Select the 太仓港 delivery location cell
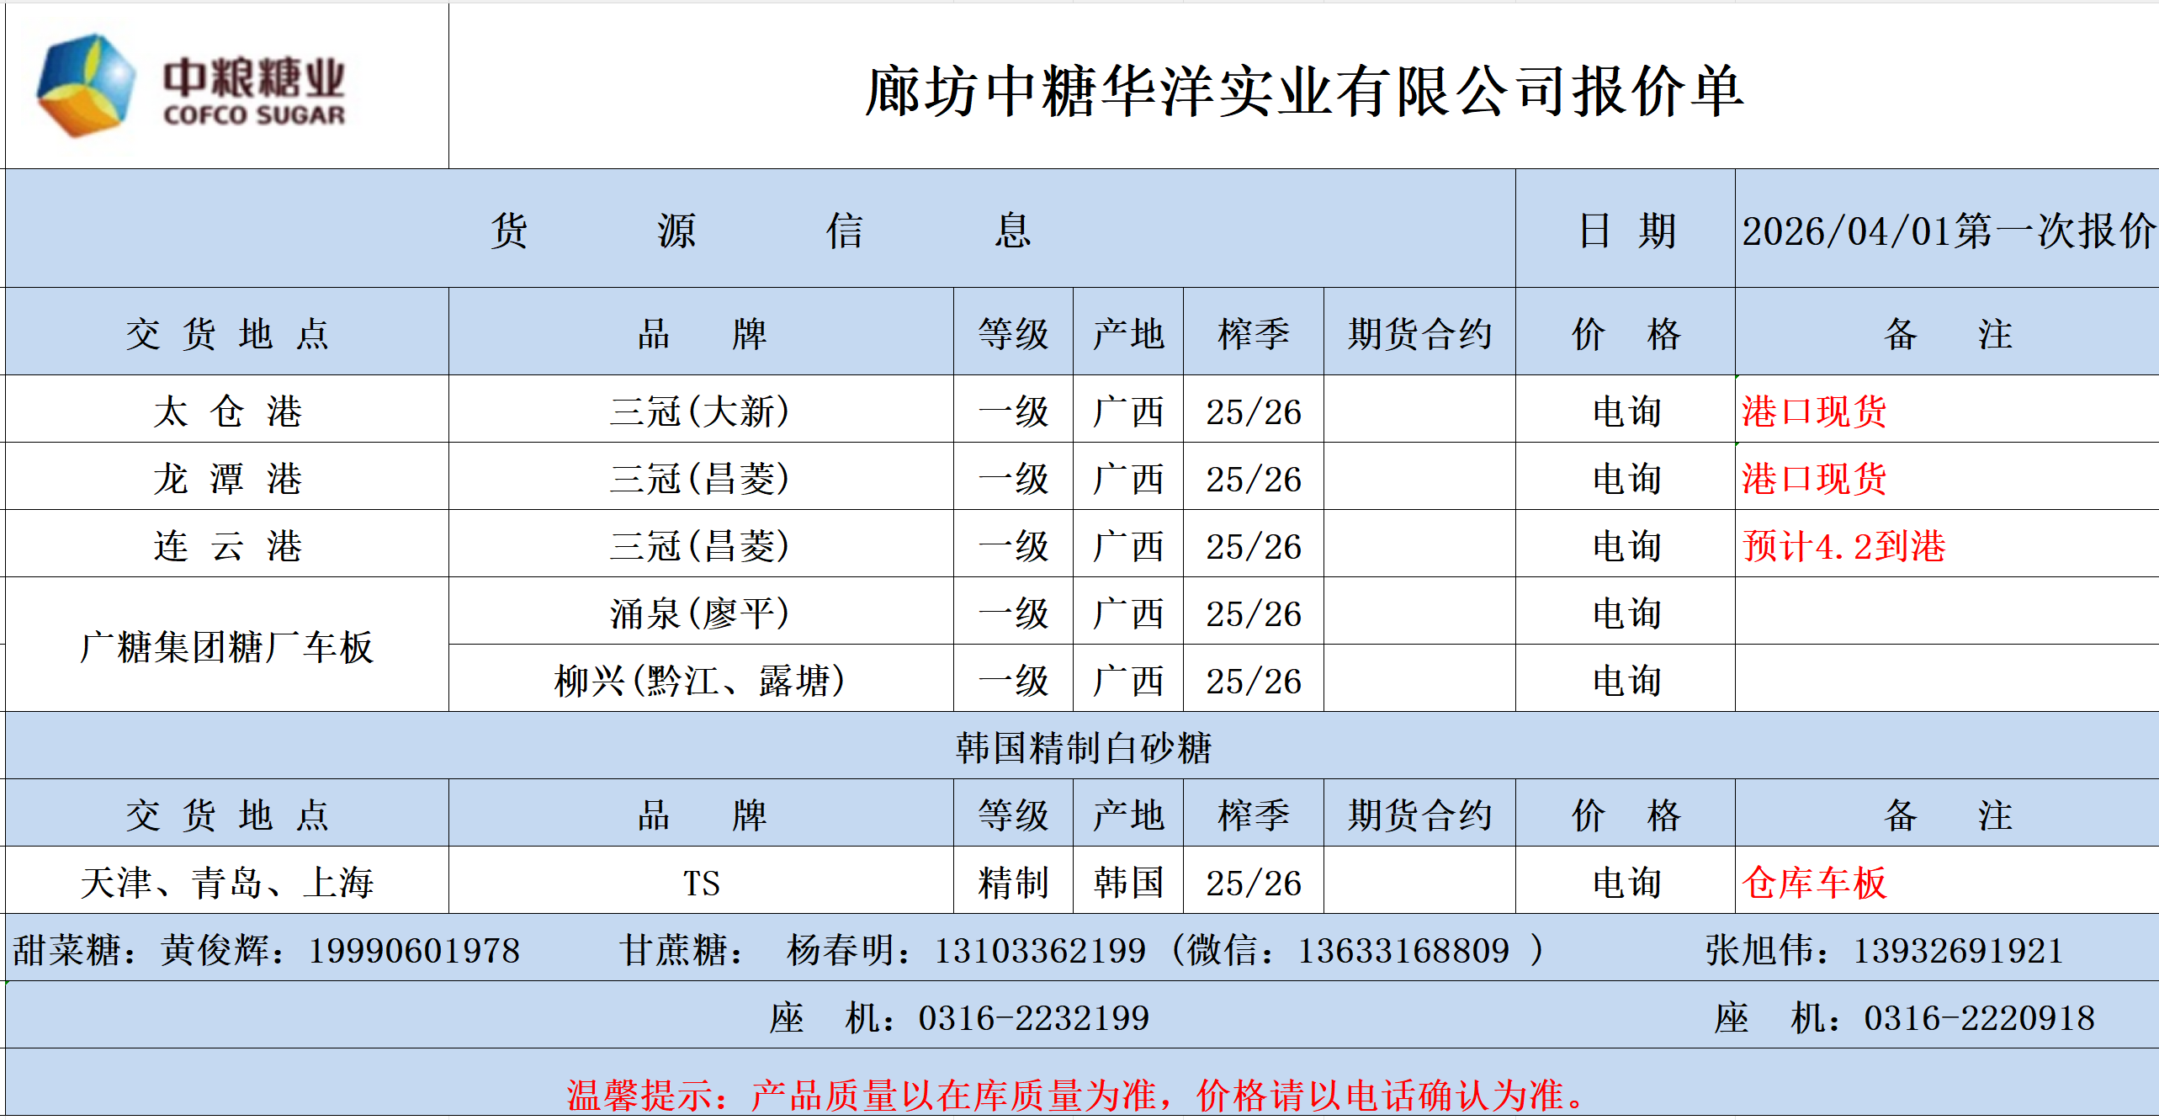The height and width of the screenshot is (1120, 2159). pyautogui.click(x=227, y=410)
